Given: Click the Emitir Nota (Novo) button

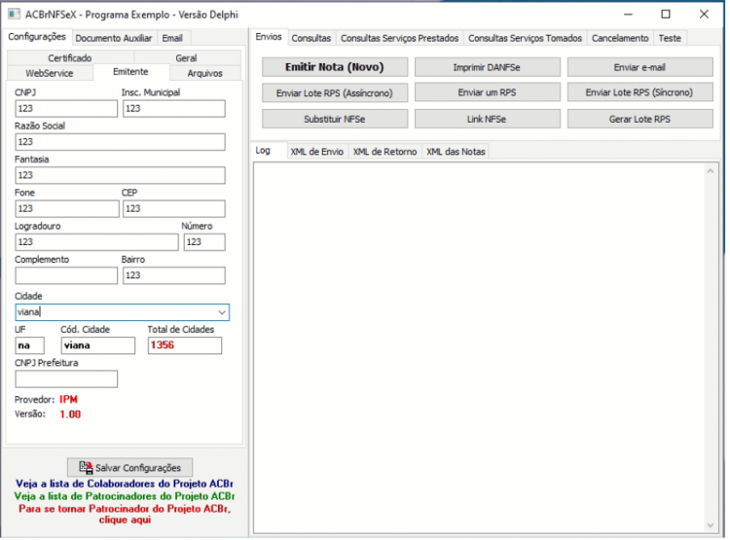Looking at the screenshot, I should coord(335,67).
